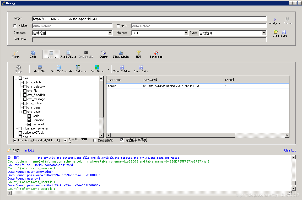Screen dimensions: 302x200
Task: Uncheck the username column checkbox
Action: (x=29, y=120)
